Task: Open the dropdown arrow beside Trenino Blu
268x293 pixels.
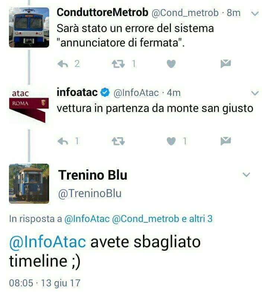Action: coord(246,174)
